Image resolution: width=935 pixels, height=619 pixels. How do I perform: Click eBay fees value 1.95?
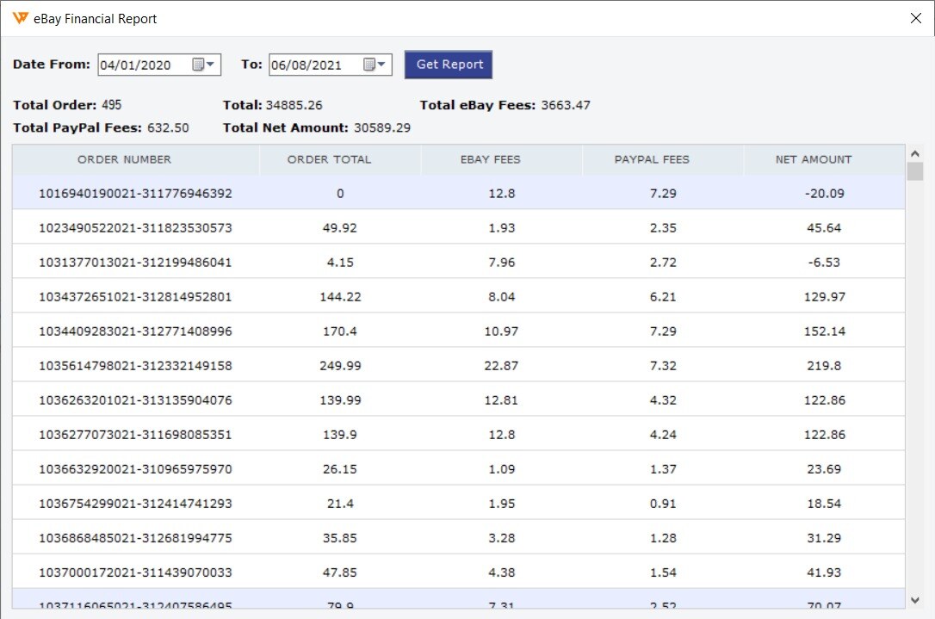(501, 504)
